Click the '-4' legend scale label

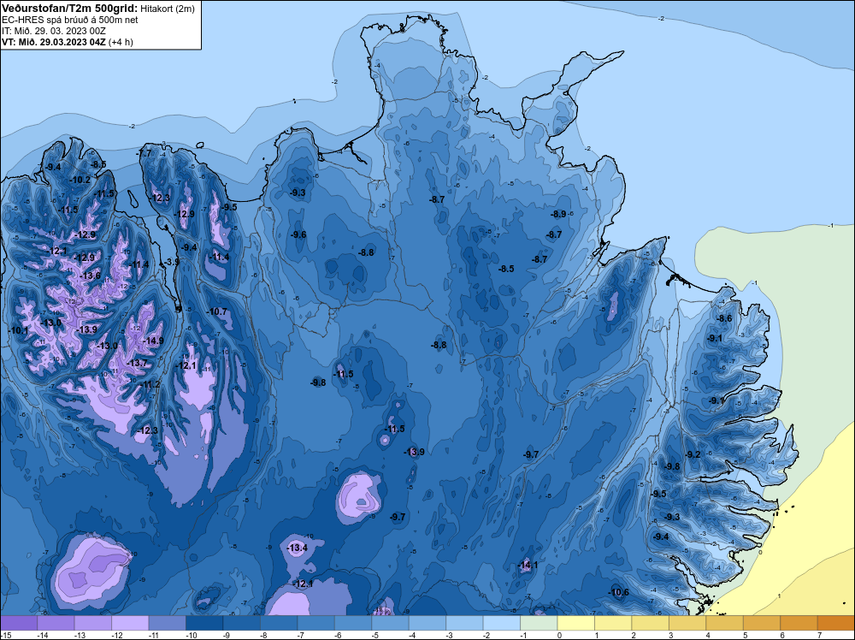410,635
